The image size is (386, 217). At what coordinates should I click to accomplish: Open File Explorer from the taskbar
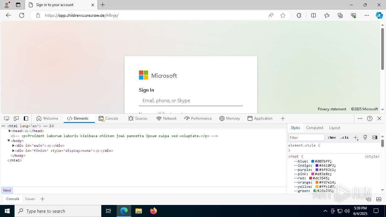tap(138, 211)
